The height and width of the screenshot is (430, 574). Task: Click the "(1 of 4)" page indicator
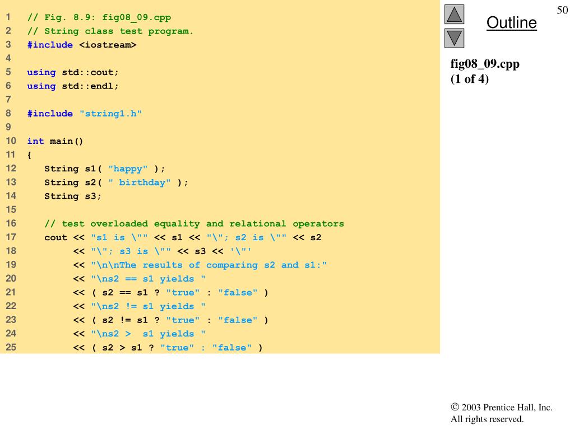click(469, 79)
